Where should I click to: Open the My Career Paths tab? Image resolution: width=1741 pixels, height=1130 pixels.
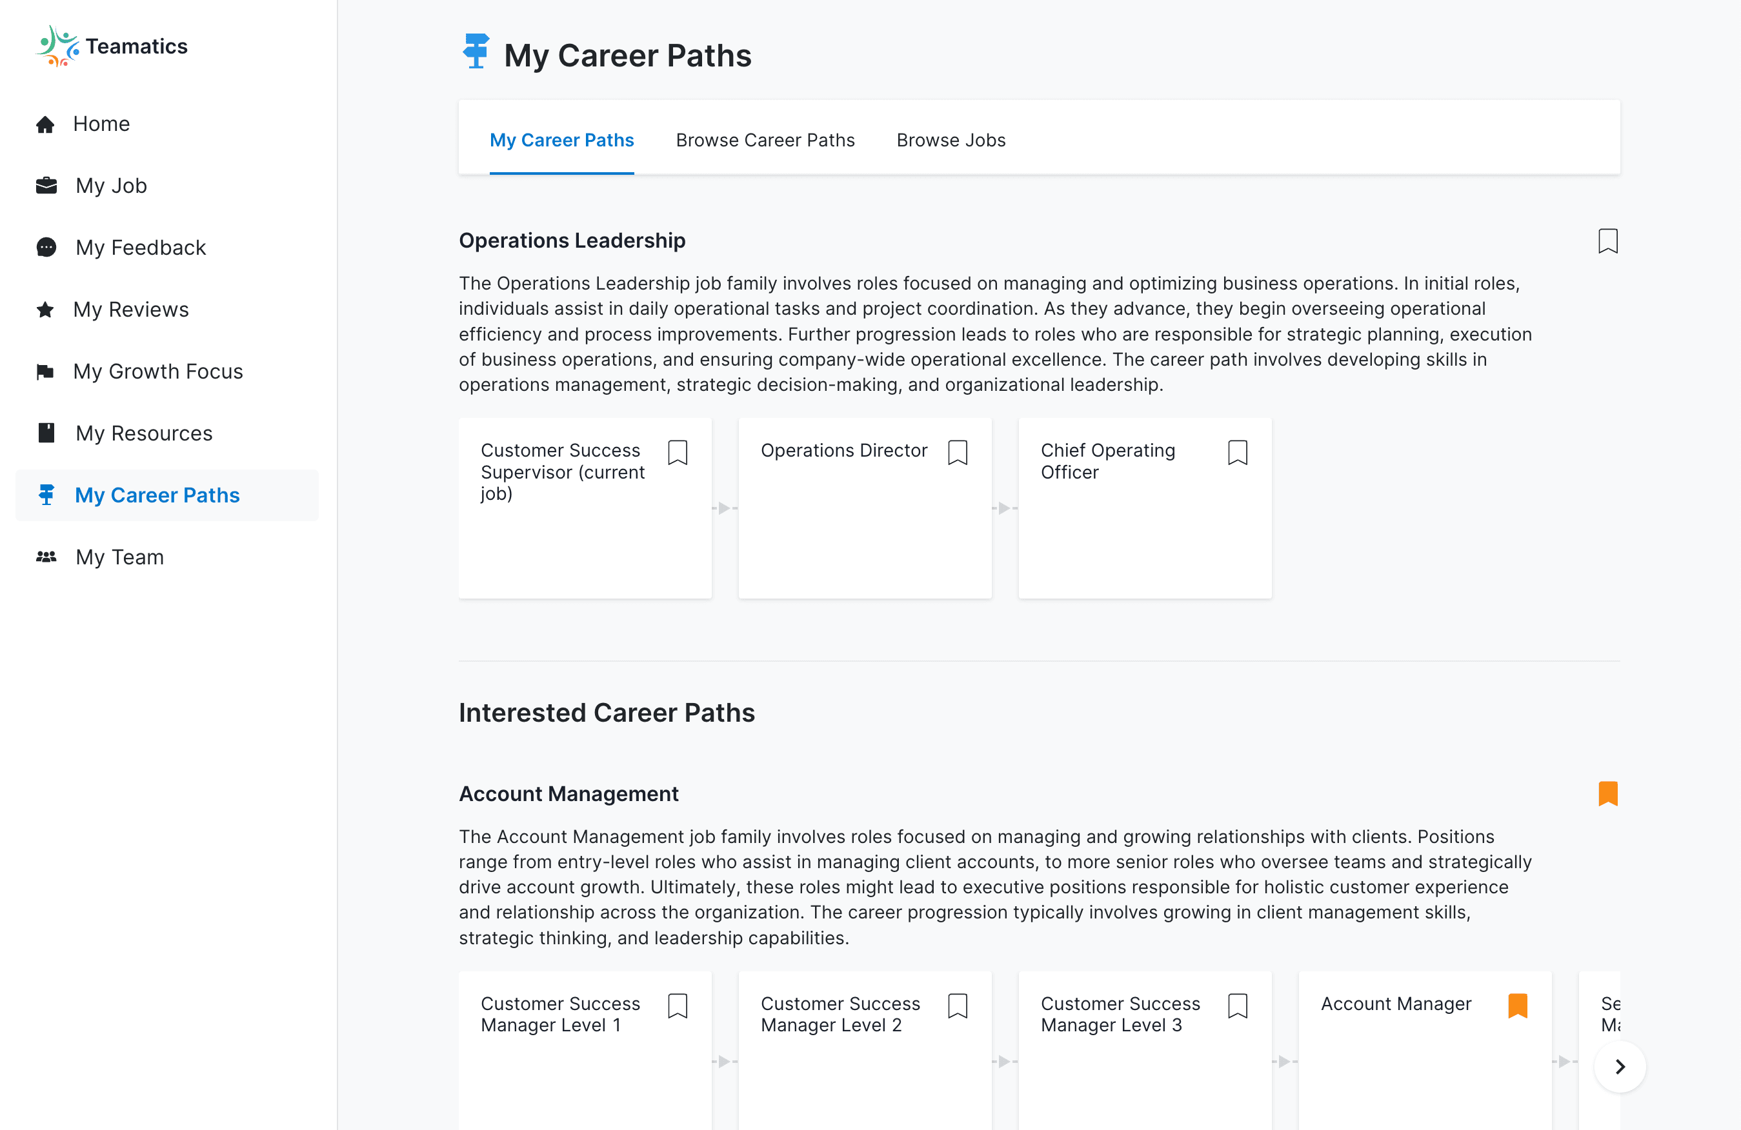(562, 139)
